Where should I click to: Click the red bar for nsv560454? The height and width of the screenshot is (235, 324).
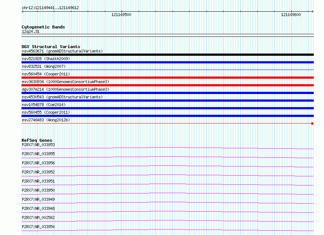[x=167, y=78]
